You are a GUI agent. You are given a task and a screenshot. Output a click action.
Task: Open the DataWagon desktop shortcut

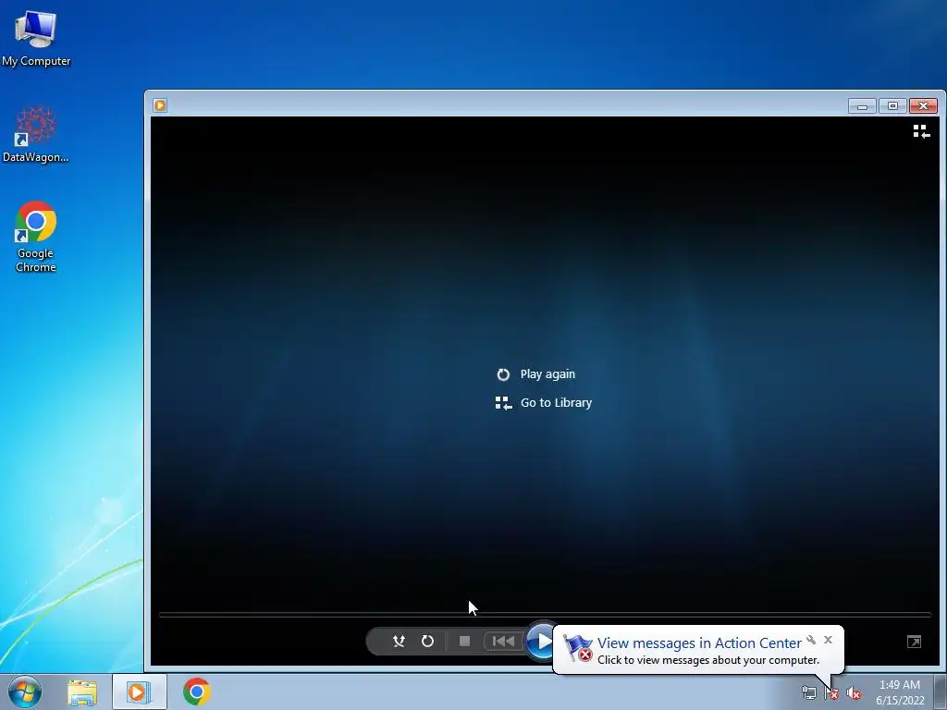tap(36, 135)
